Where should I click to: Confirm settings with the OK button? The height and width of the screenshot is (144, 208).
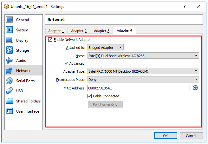click(166, 136)
